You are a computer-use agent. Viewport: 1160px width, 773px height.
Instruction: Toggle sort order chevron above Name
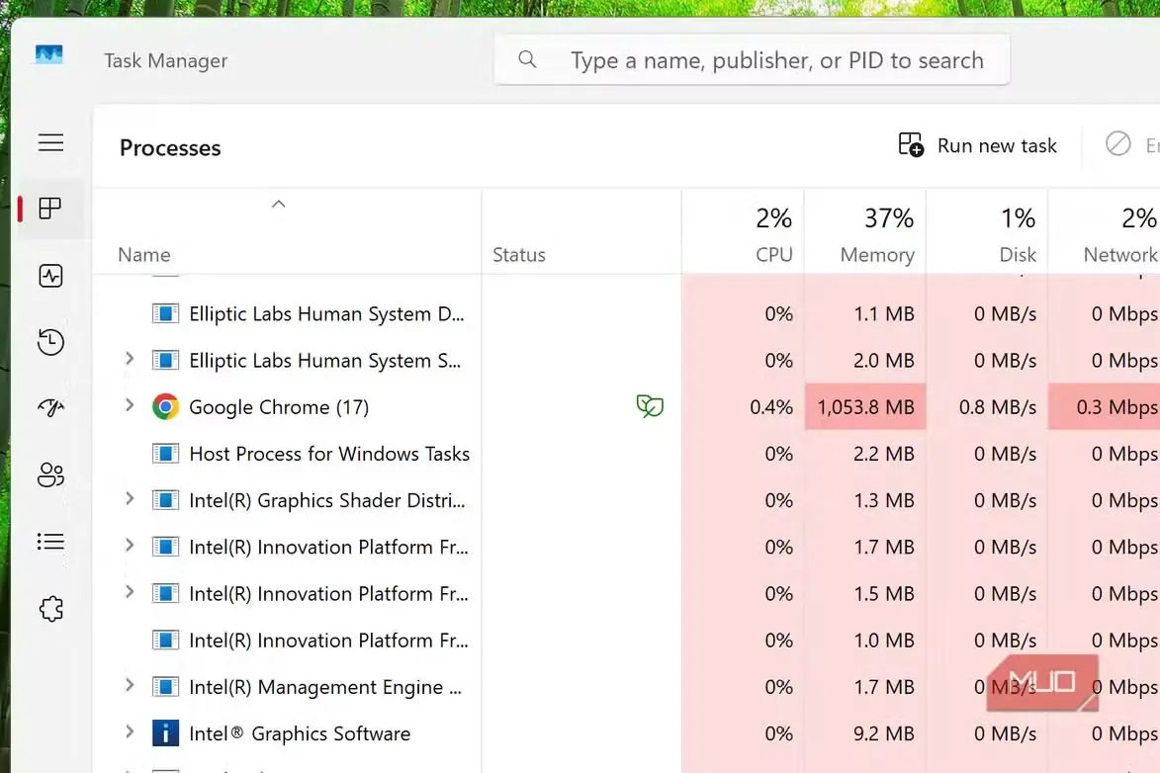(x=278, y=205)
